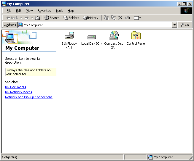Click the Back arrow toolbar button
Screen dimensions: 194x161
pos(12,18)
